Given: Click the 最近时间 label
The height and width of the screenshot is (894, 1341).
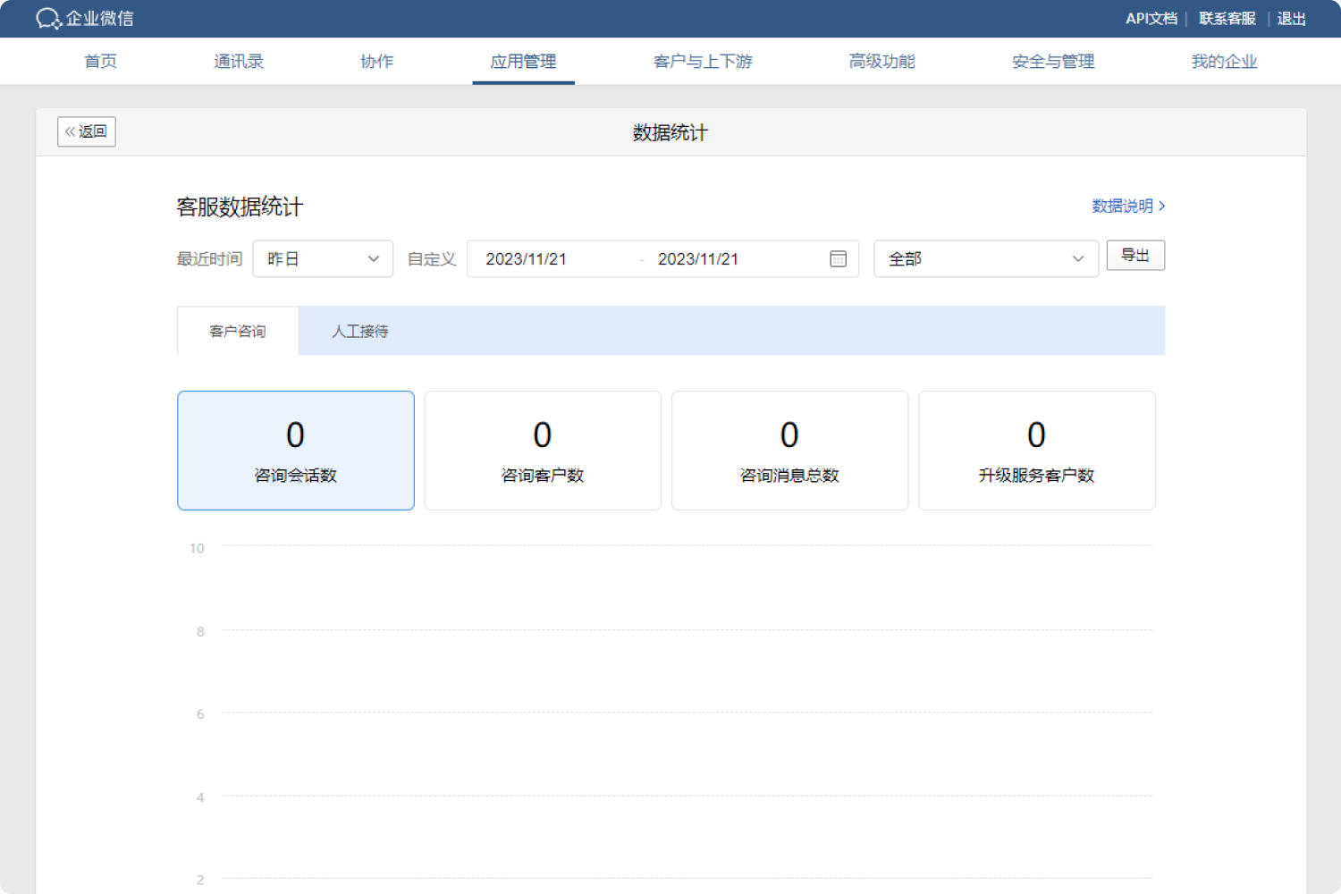Looking at the screenshot, I should tap(209, 258).
